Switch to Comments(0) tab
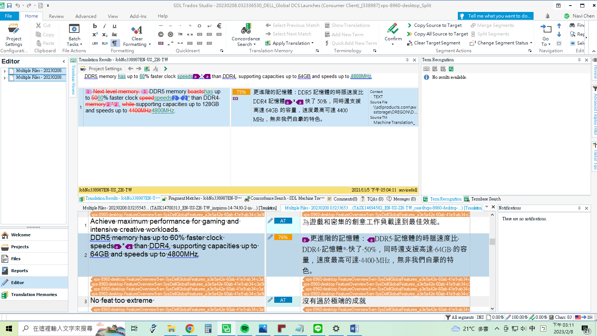This screenshot has height=336, width=597. click(x=343, y=199)
